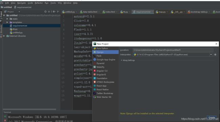Open the VCS menu
220x122 pixels.
pos(60,3)
